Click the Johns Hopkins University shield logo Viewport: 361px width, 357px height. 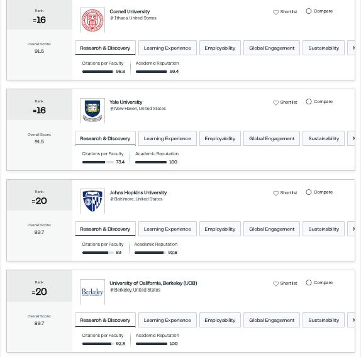coord(92,201)
